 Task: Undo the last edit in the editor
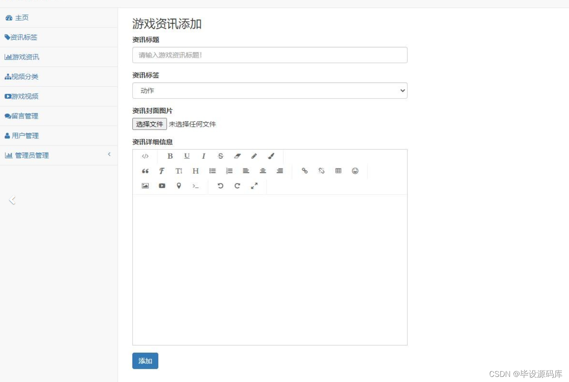coord(220,186)
